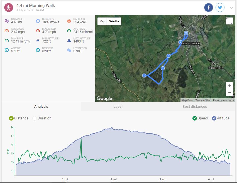
Task: Click the walking activity icon
Action: [x=9, y=7]
